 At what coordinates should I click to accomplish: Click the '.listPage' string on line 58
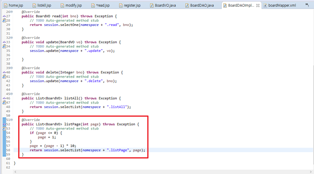[118, 150]
